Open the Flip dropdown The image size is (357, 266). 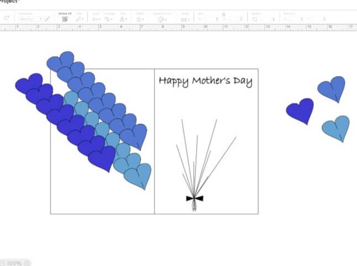click(x=123, y=19)
